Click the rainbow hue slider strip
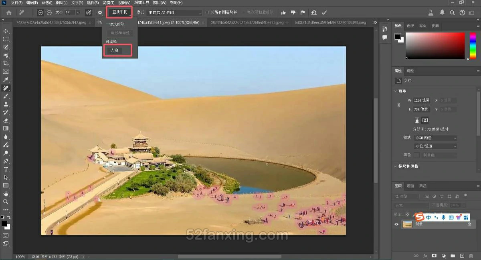 473,46
